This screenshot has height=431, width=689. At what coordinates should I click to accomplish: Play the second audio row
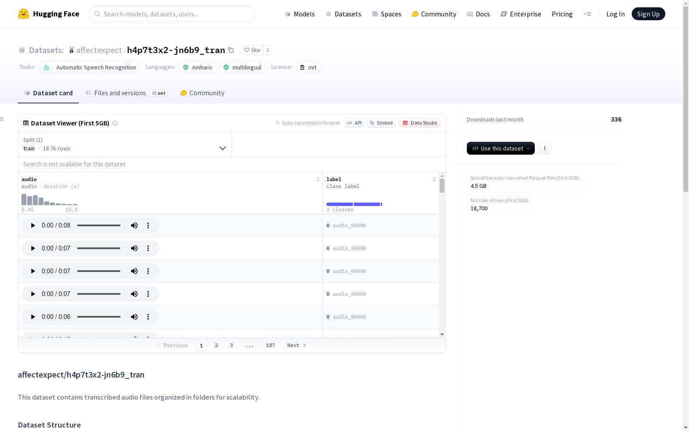(x=33, y=248)
